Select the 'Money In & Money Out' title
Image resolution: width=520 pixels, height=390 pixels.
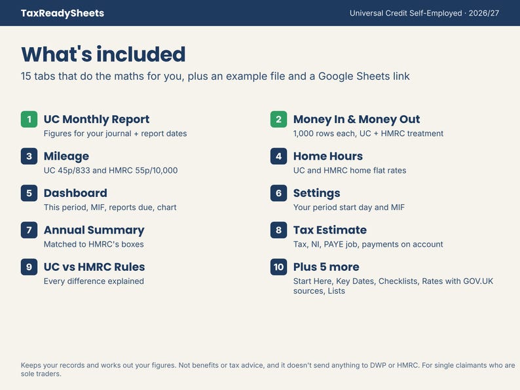point(356,119)
